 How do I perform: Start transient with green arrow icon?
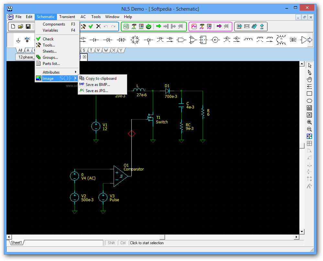pyautogui.click(x=159, y=26)
